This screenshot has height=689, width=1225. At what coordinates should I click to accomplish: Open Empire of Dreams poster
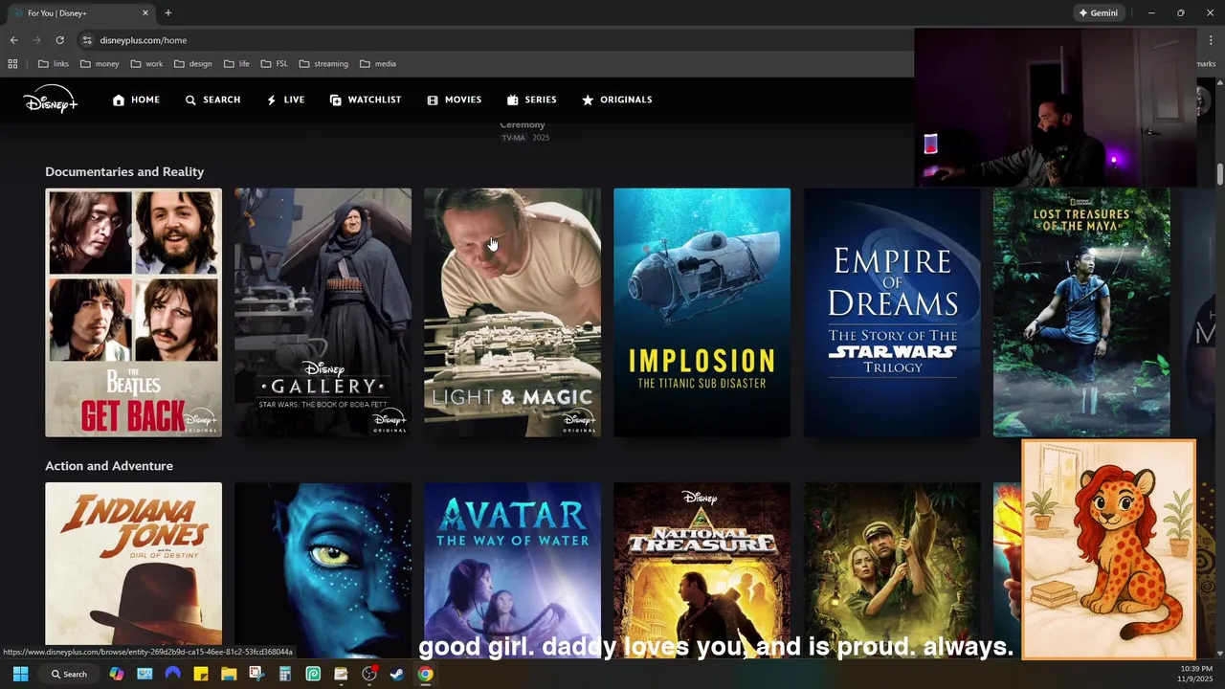(x=892, y=312)
